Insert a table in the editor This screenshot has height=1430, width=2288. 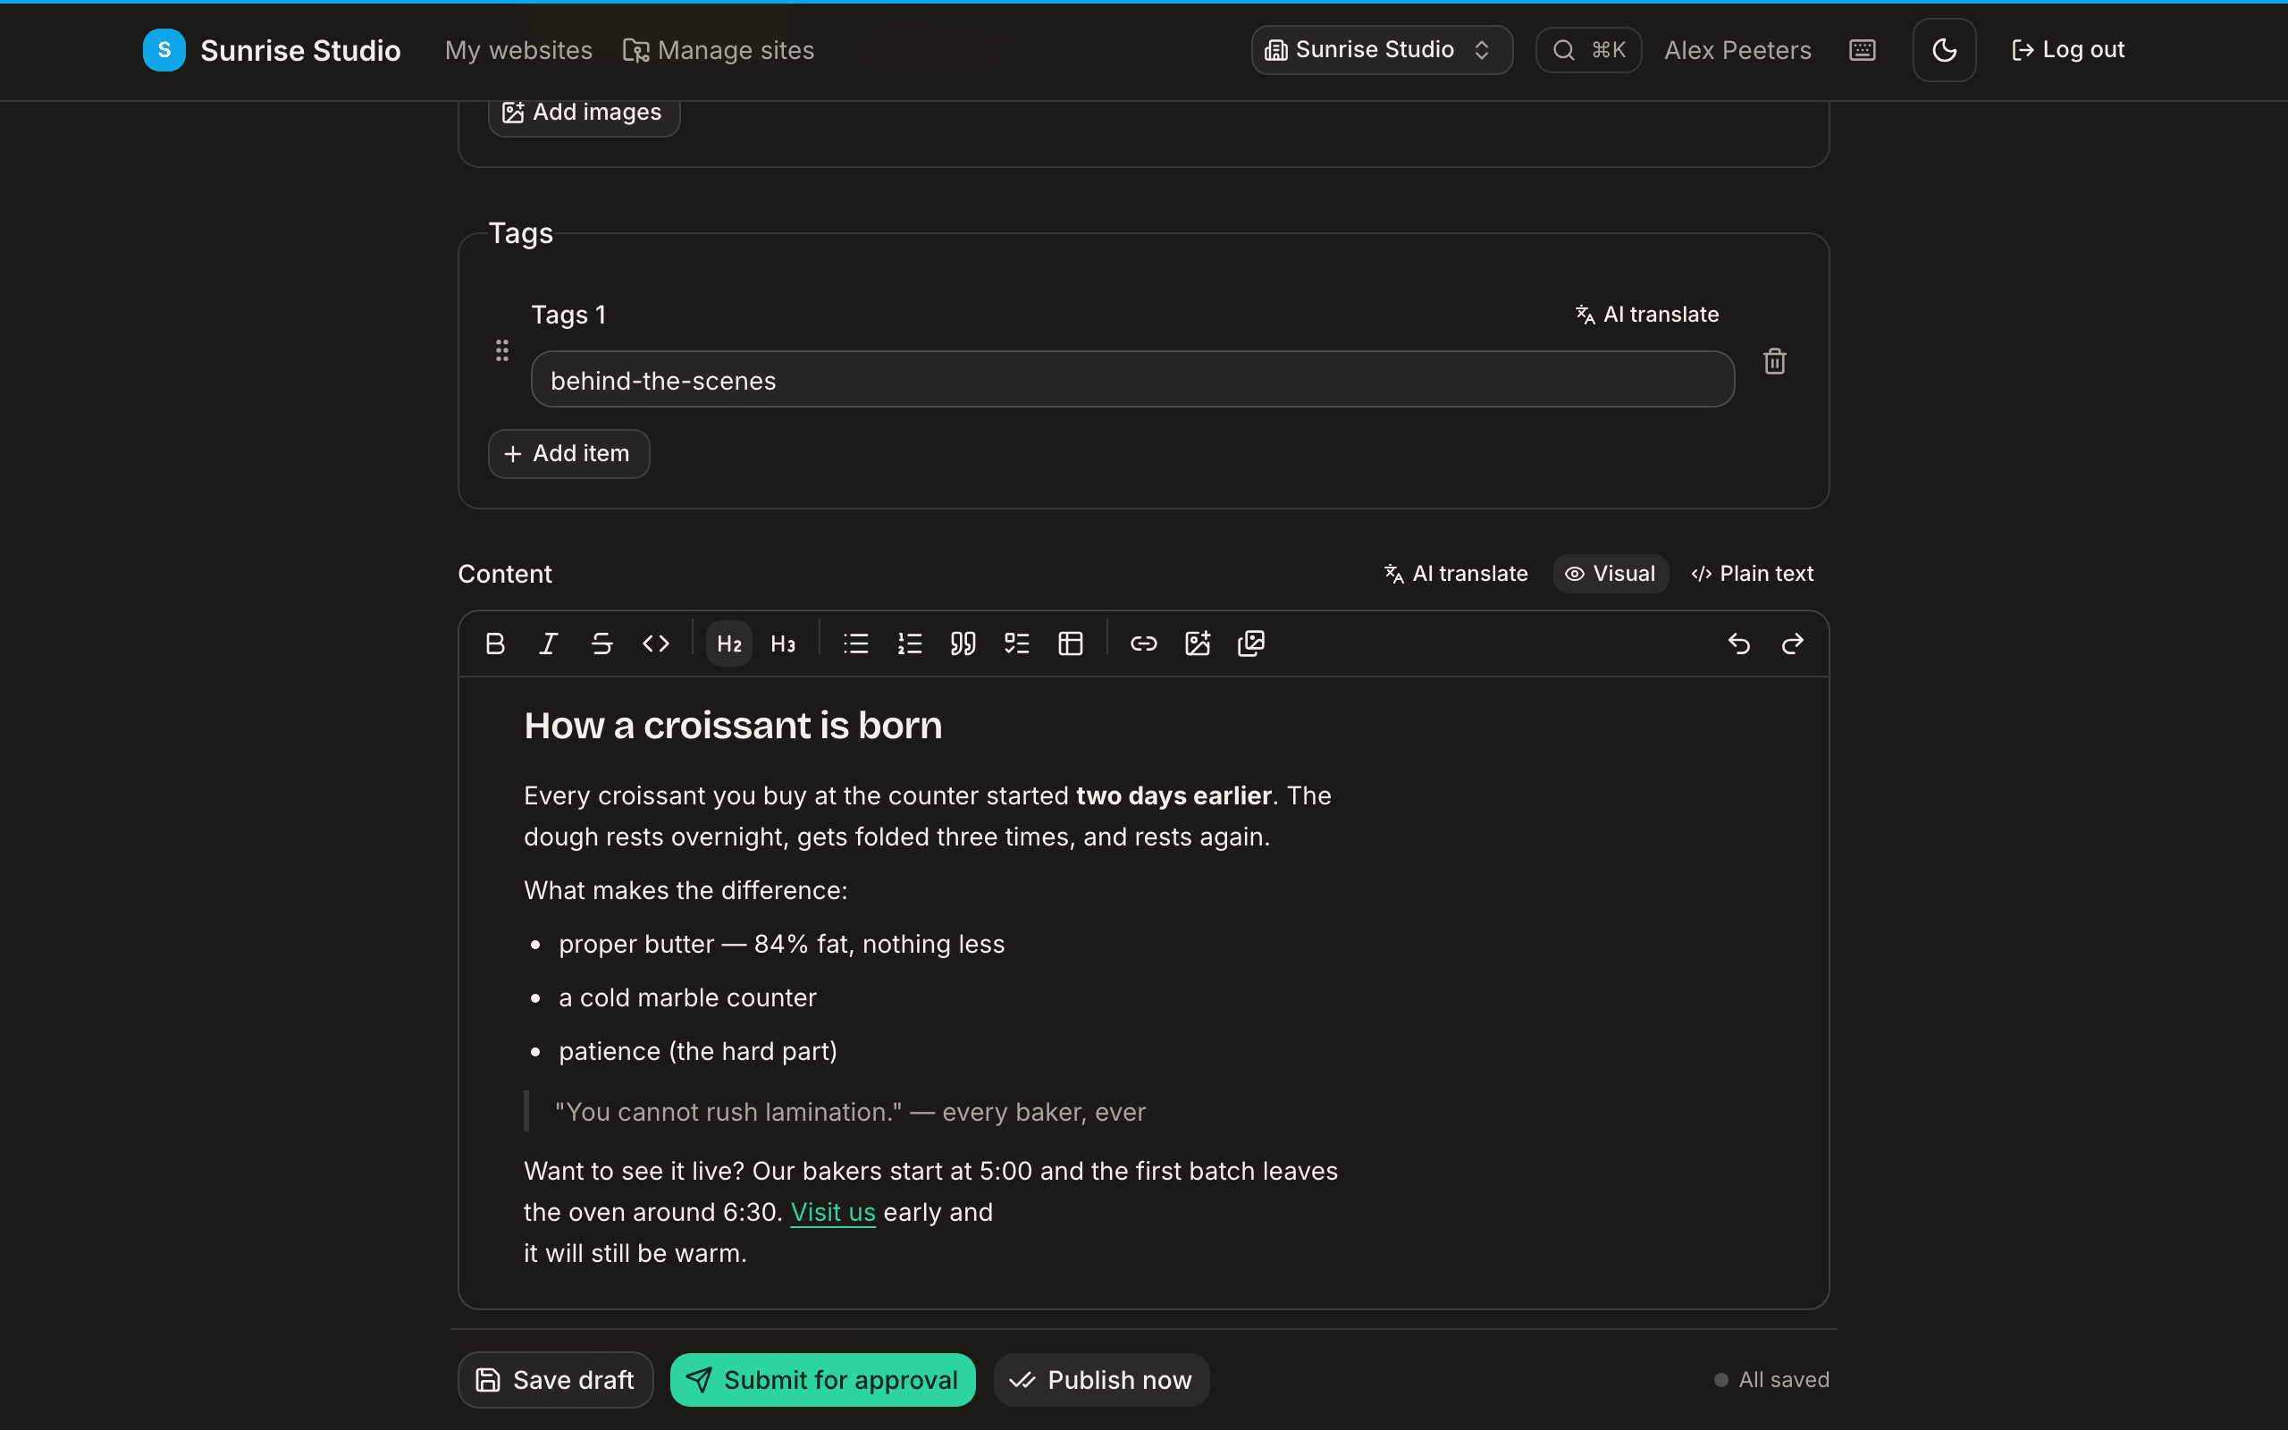(x=1070, y=644)
